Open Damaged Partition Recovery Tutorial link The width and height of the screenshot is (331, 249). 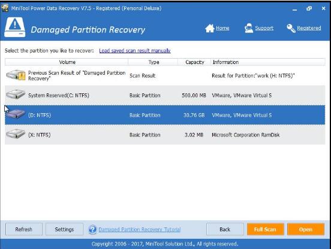tap(140, 229)
